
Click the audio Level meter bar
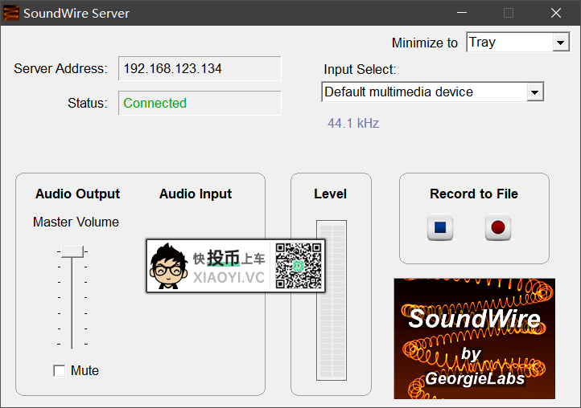coord(331,301)
